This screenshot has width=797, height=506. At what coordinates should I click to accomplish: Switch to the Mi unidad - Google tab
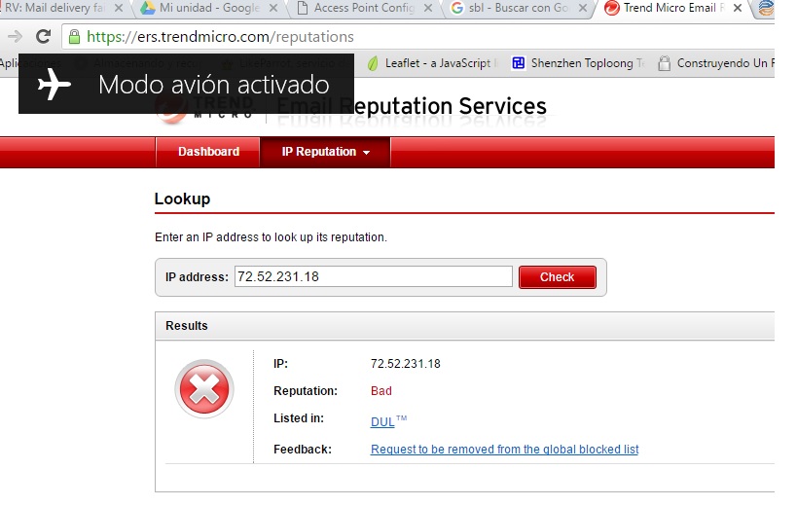click(208, 8)
